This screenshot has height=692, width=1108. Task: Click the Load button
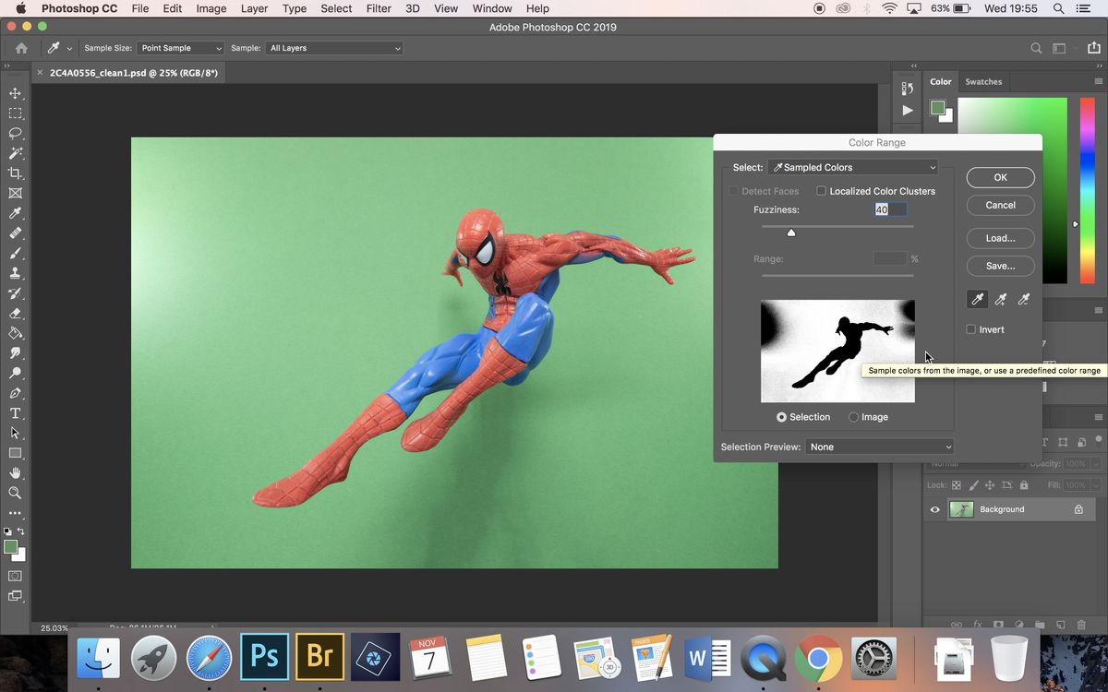click(x=1000, y=238)
